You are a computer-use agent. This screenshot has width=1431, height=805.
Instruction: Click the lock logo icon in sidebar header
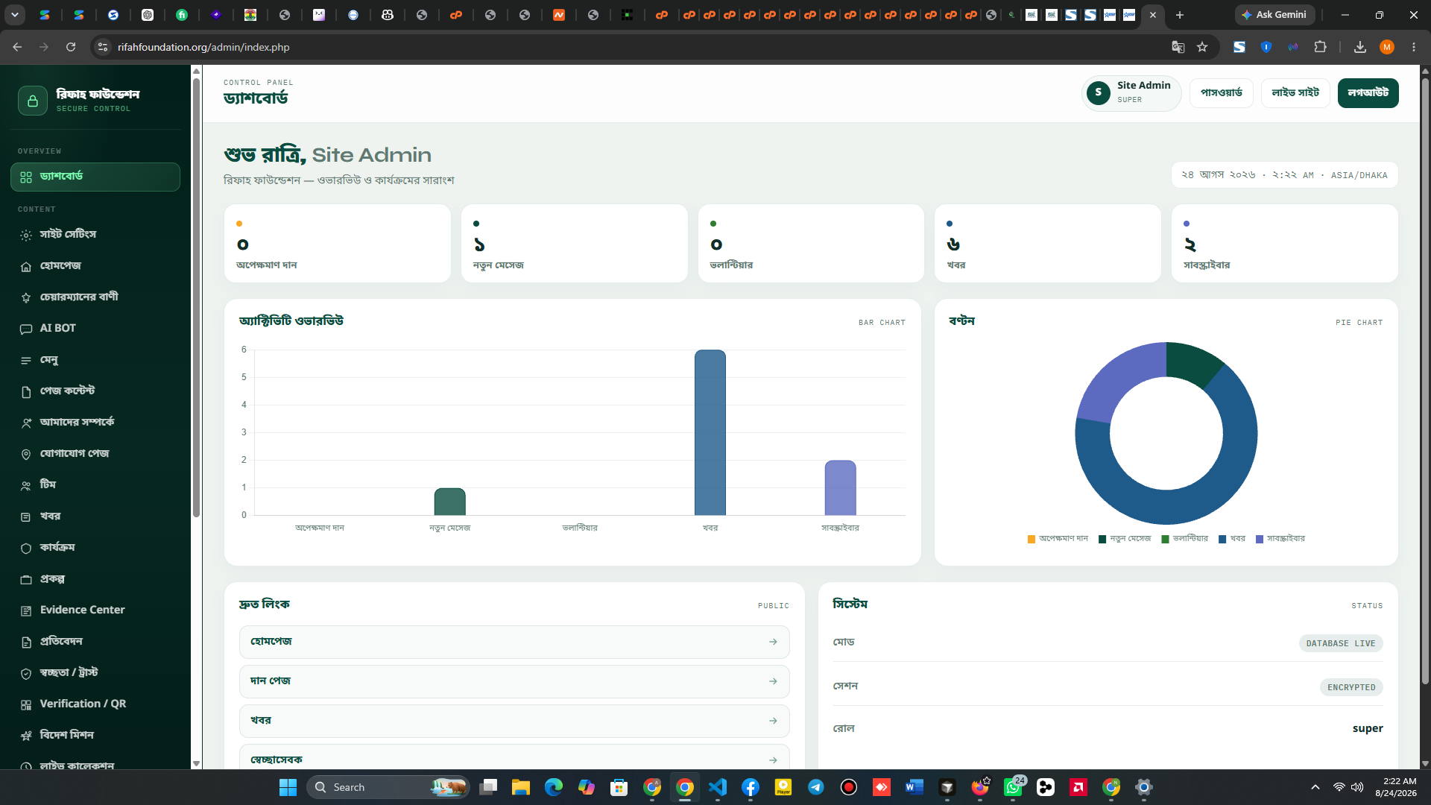pos(33,101)
